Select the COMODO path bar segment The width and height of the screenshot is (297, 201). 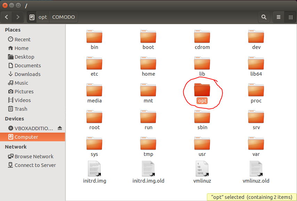63,17
